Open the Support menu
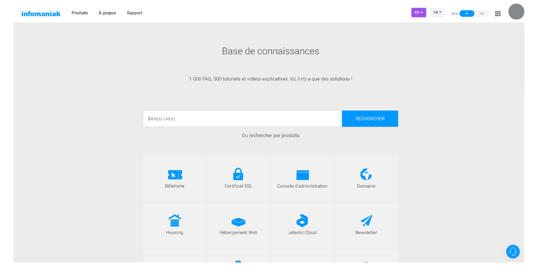The width and height of the screenshot is (538, 269). (134, 13)
